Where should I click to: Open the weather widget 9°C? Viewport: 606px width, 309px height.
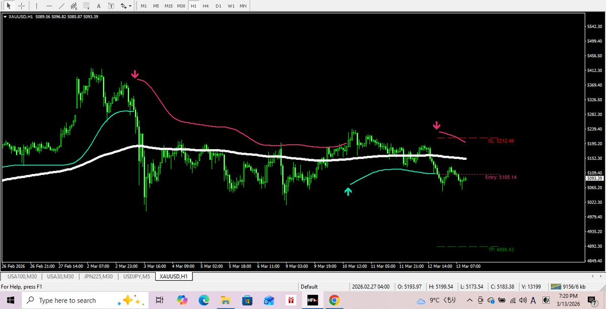436,300
